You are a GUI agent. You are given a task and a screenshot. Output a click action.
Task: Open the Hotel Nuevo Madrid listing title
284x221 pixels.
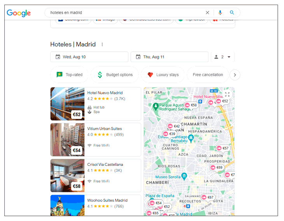pyautogui.click(x=105, y=93)
